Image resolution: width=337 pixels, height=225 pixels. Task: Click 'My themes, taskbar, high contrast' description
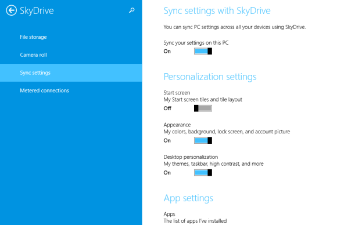213,164
